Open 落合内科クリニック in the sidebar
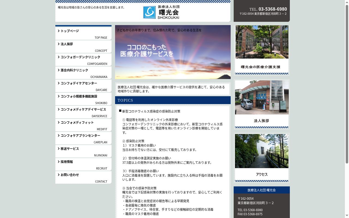This screenshot has height=218, width=349. click(x=83, y=73)
